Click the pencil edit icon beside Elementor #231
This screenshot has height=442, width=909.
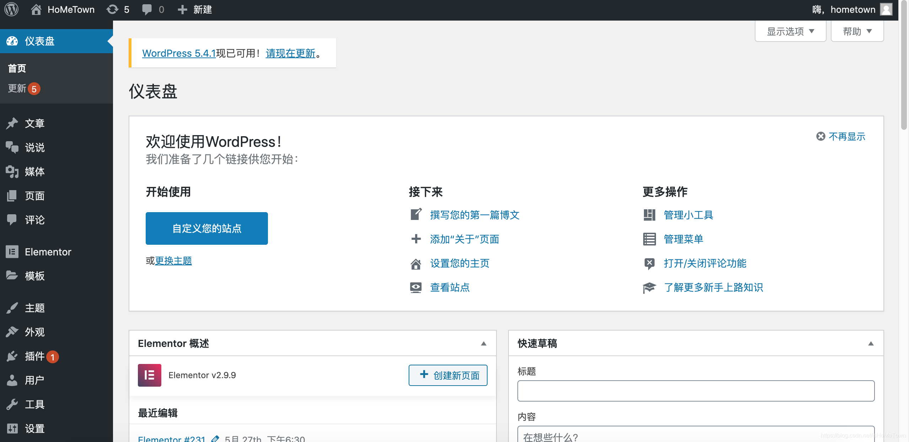tap(215, 439)
